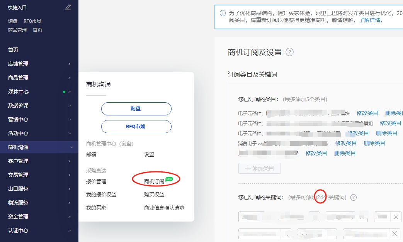Open 设置 in flyout menu

click(149, 154)
